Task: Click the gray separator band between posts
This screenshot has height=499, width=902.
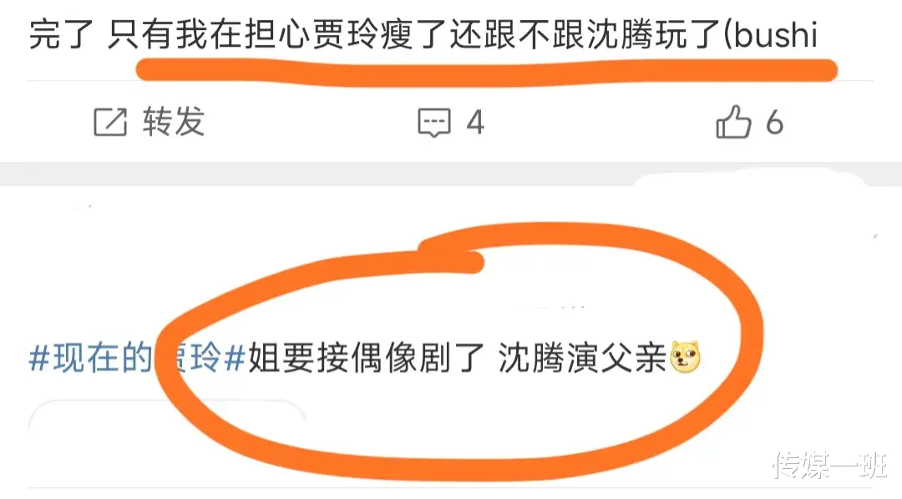Action: [x=451, y=174]
